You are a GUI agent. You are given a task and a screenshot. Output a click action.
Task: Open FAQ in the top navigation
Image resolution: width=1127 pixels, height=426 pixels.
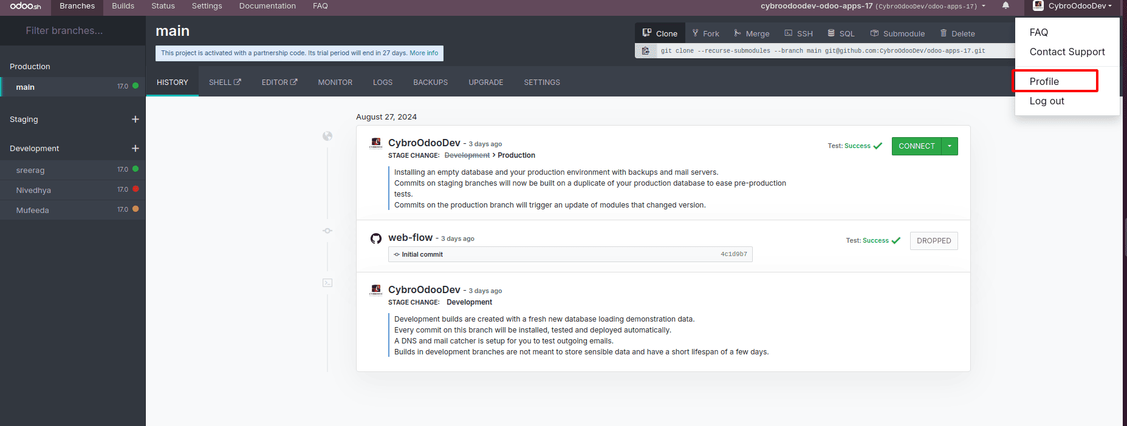[320, 6]
